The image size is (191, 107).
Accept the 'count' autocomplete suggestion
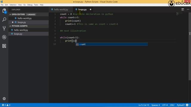pos(112,44)
